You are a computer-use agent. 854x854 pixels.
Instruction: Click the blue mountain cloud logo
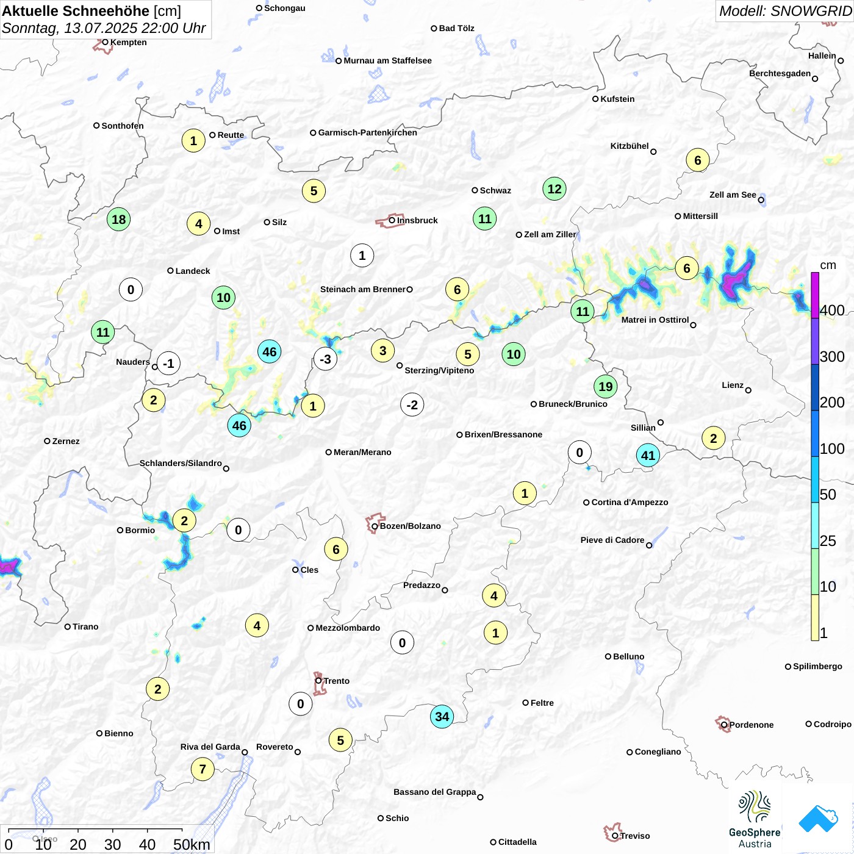click(819, 819)
